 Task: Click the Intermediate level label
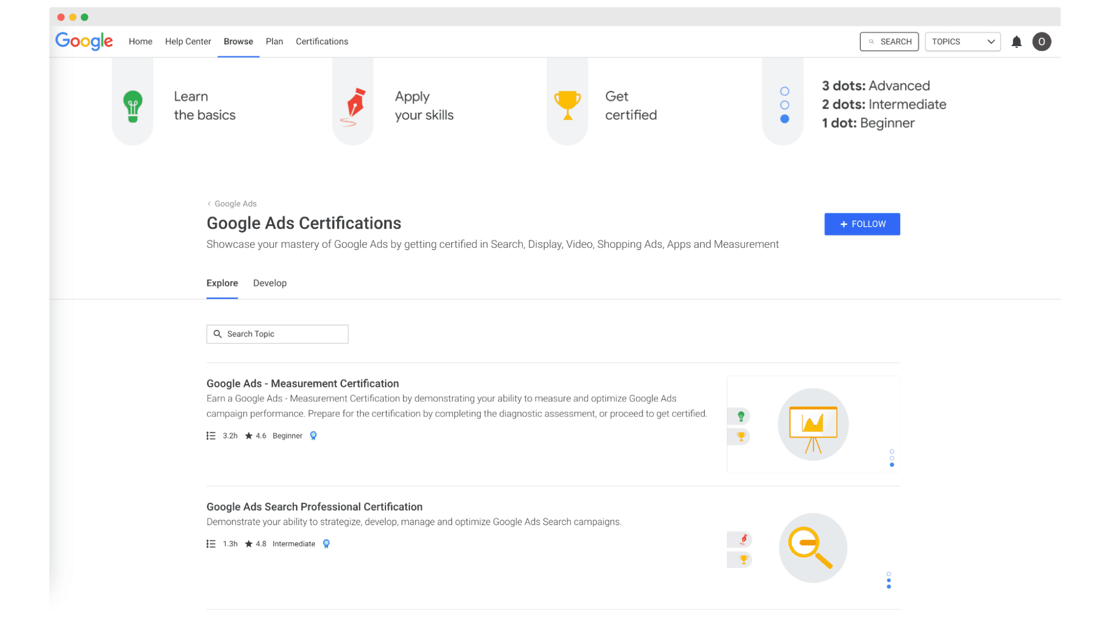pos(294,543)
